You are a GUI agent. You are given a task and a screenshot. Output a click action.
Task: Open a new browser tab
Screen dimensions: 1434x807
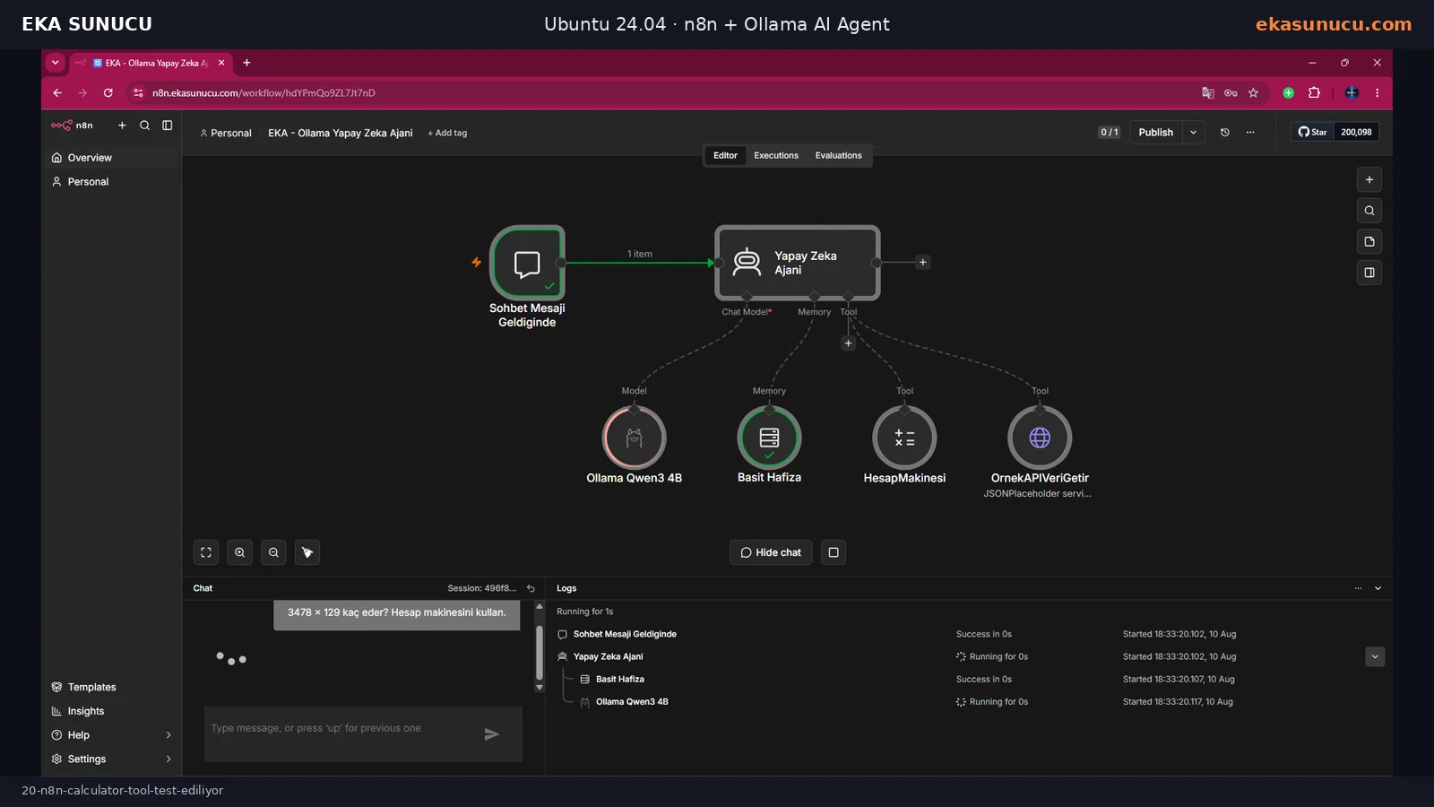point(246,63)
